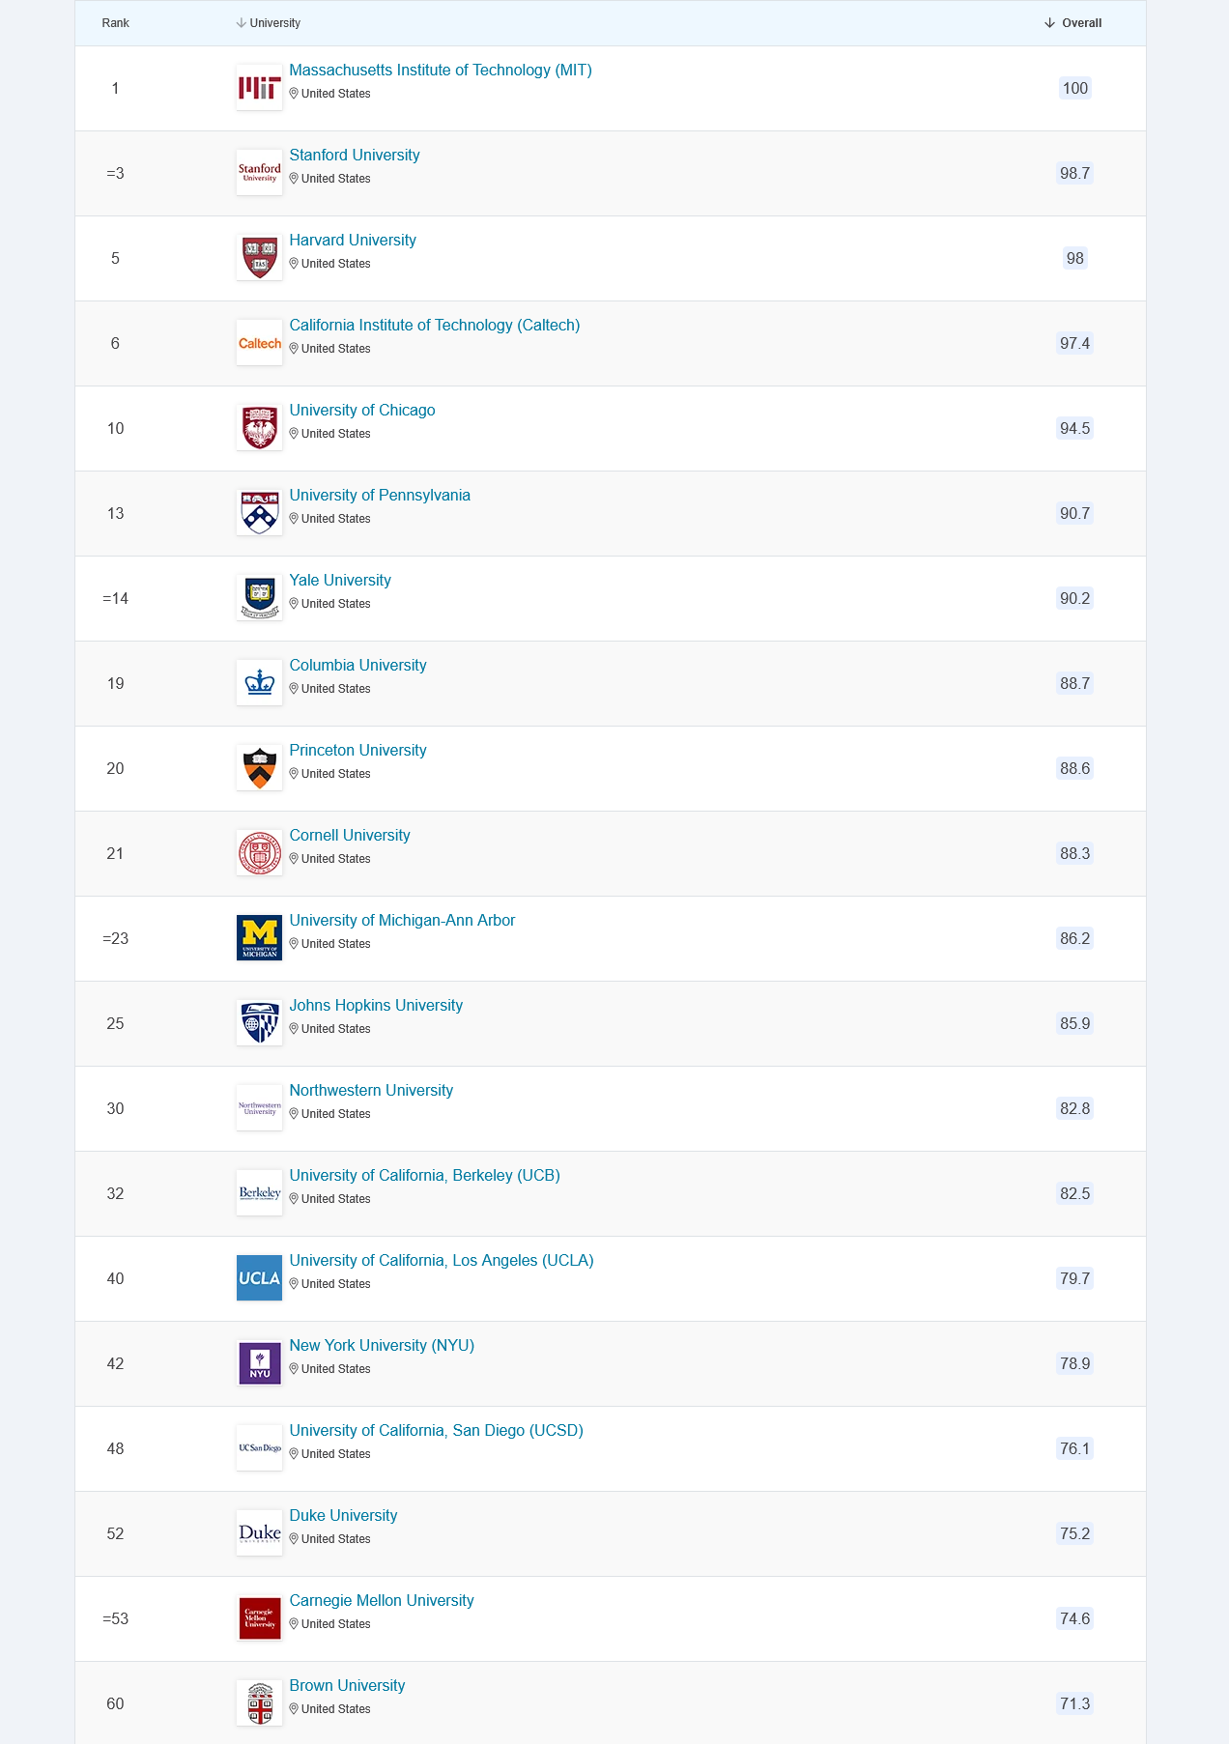
Task: Click the NYU purple logo
Action: click(259, 1363)
